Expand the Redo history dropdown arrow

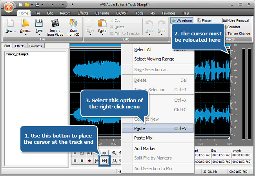click(x=162, y=35)
